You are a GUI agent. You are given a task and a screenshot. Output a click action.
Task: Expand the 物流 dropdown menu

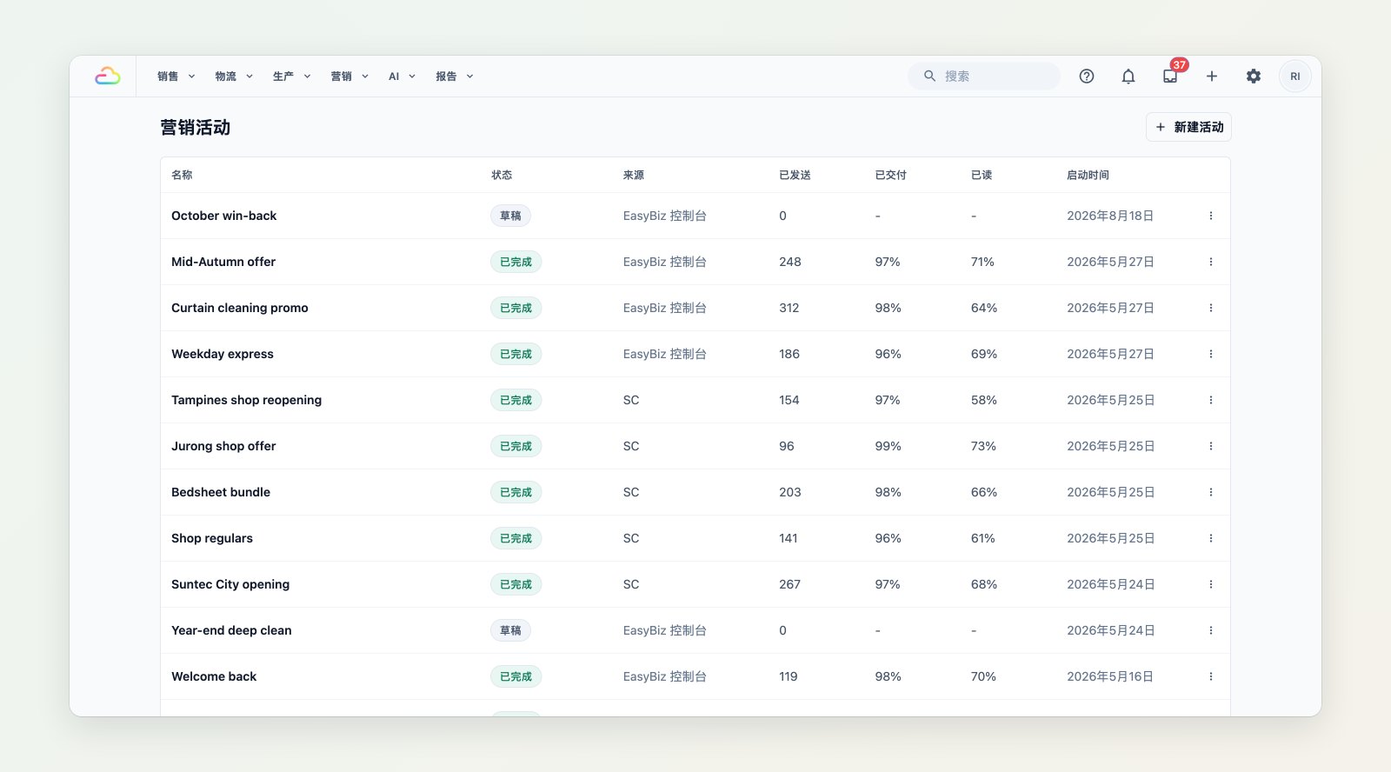pos(234,77)
